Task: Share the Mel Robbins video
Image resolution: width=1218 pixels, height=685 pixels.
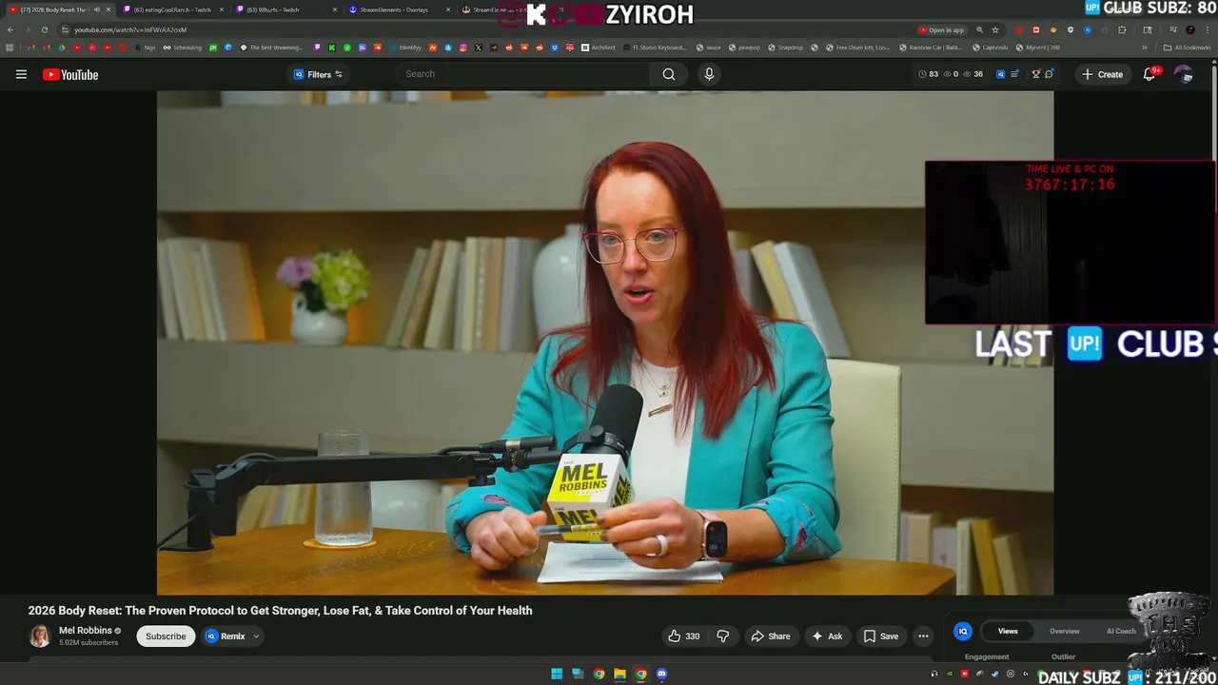Action: point(770,636)
